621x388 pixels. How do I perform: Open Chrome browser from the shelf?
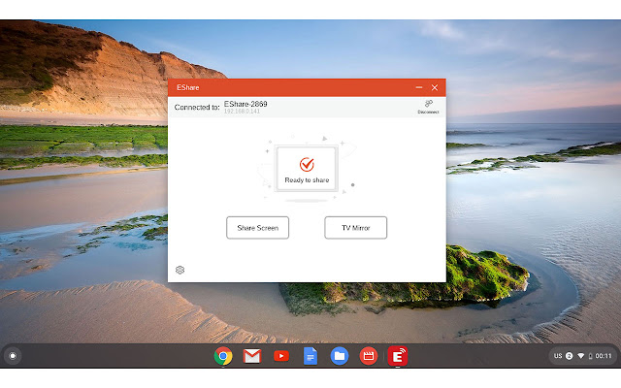point(223,356)
